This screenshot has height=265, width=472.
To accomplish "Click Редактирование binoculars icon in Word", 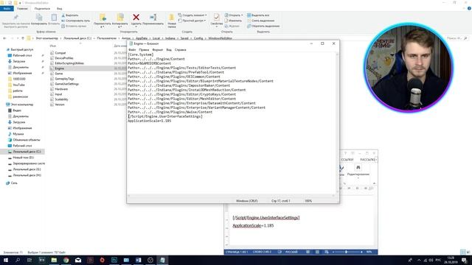I will click(358, 168).
